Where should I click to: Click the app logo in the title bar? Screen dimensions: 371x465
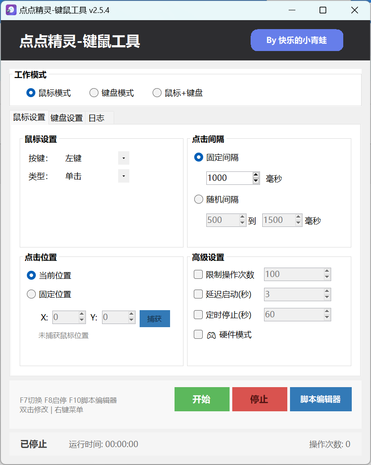[x=11, y=9]
